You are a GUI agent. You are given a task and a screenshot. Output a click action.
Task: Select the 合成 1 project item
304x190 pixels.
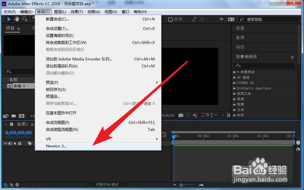pyautogui.click(x=19, y=86)
